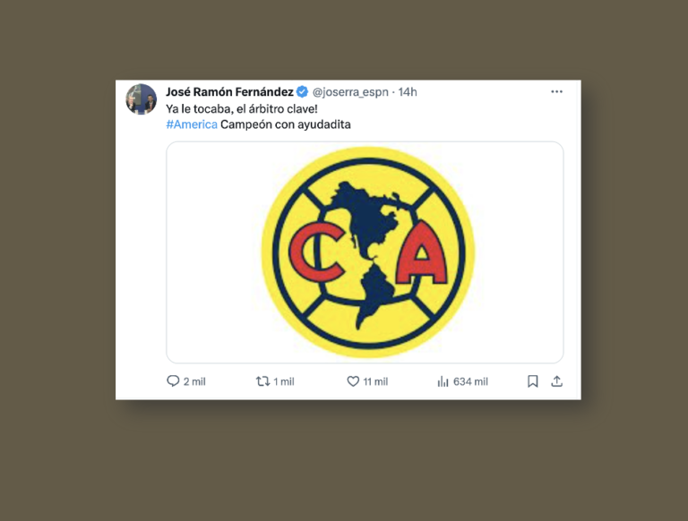Bookmark this tweet
The image size is (688, 521).
533,381
